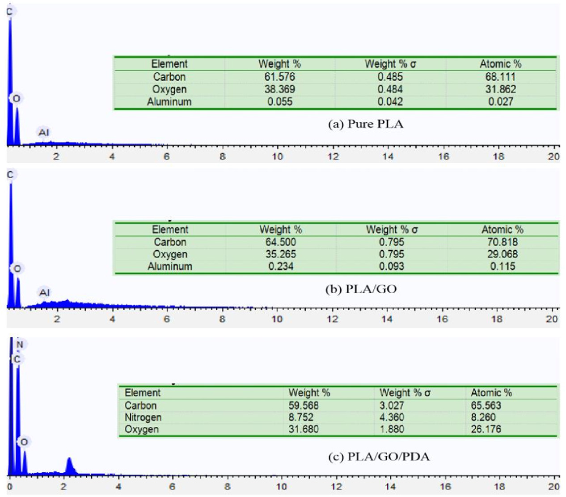Select oxygen weight value 38.369
Image resolution: width=566 pixels, height=497 pixels.
point(279,89)
